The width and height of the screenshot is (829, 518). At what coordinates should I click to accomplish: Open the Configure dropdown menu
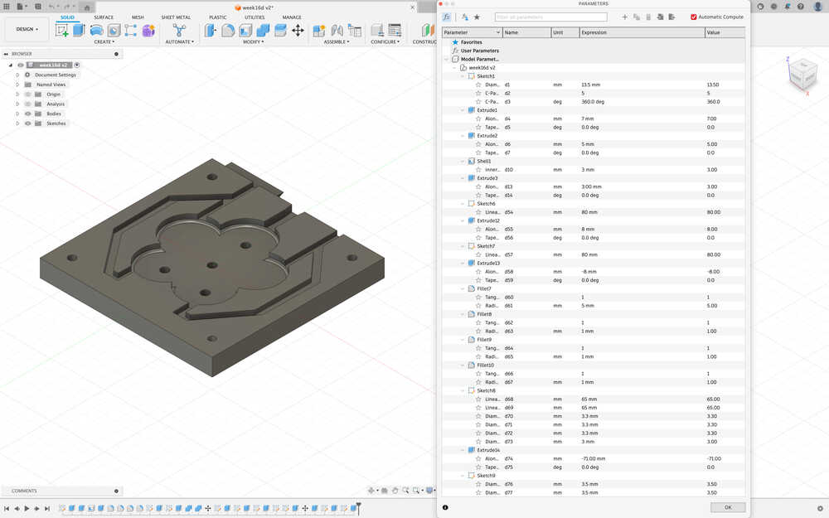pyautogui.click(x=385, y=41)
